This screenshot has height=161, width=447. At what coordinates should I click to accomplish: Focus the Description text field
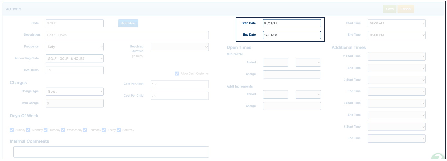pyautogui.click(x=127, y=35)
